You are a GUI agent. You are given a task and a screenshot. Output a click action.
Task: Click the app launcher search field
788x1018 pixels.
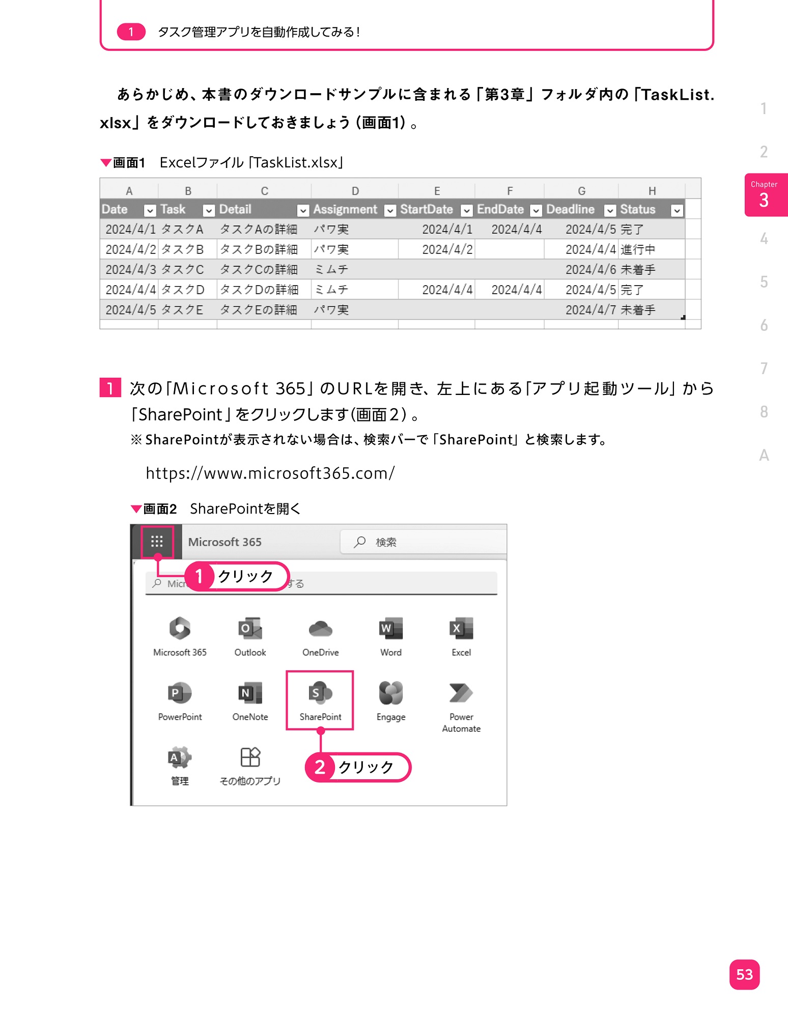pos(321,583)
